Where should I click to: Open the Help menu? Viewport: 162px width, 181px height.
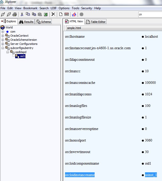coord(97,8)
